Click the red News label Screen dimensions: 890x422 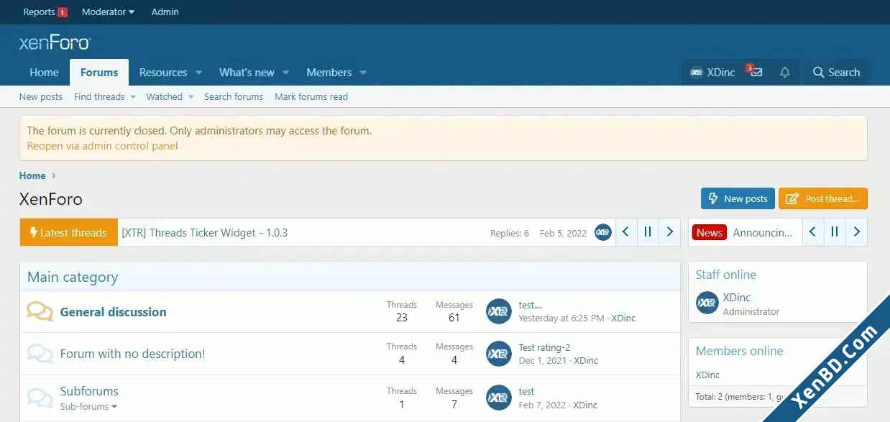tap(710, 232)
